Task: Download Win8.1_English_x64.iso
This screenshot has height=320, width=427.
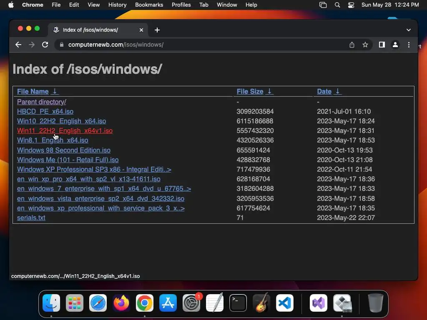Action: (x=53, y=140)
